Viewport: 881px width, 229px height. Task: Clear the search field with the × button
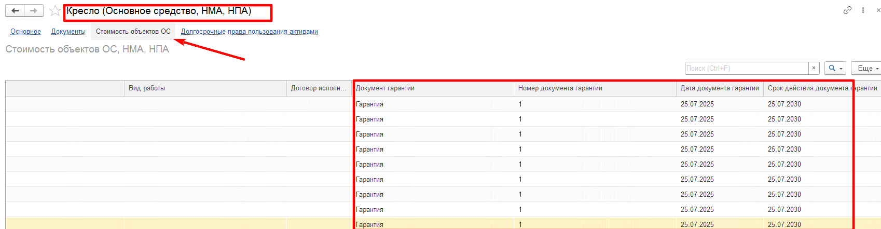click(x=814, y=68)
